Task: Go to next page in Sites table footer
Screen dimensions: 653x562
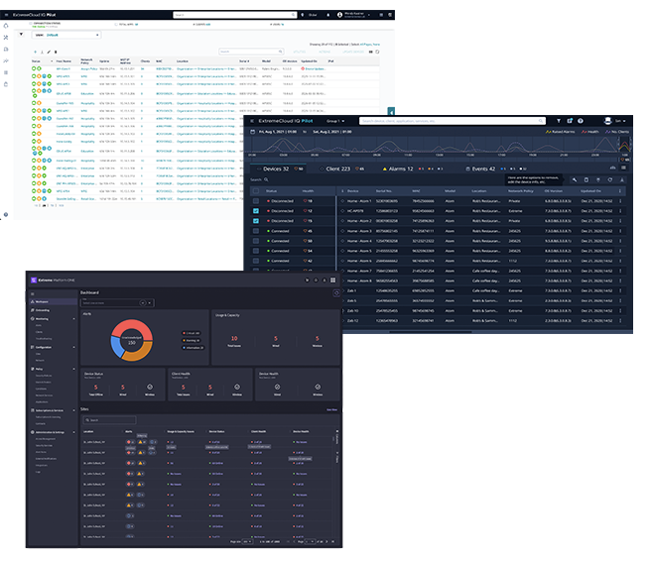Action: pos(326,541)
